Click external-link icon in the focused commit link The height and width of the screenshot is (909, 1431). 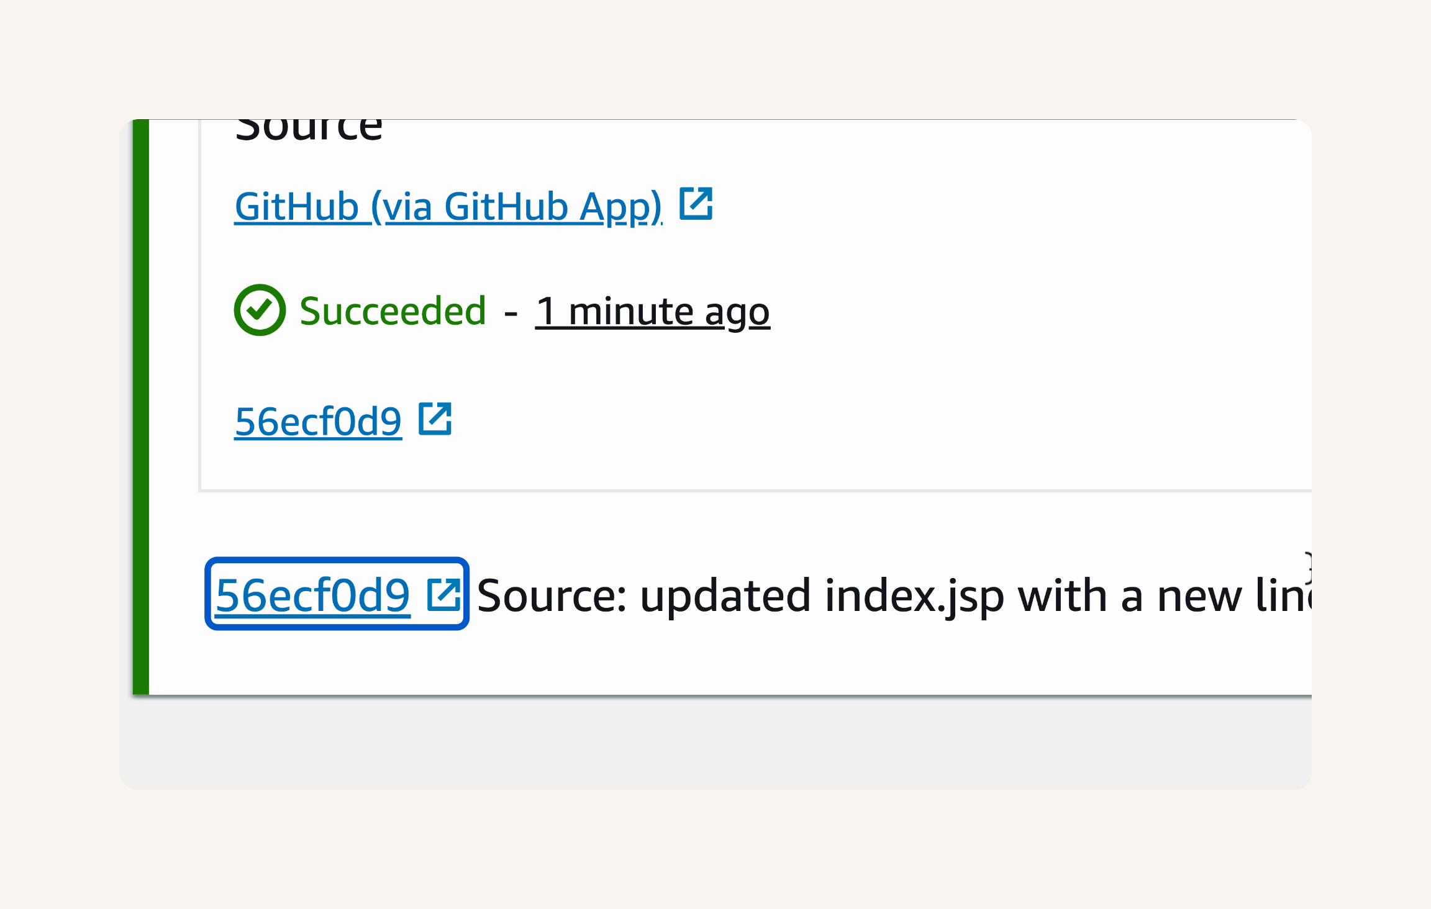(443, 594)
